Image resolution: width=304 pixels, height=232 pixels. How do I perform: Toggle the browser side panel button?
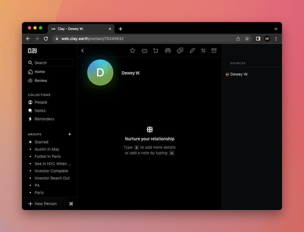258,39
